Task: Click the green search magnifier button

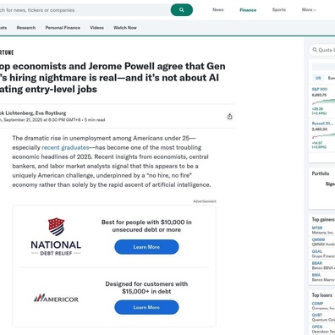Action: (182, 10)
